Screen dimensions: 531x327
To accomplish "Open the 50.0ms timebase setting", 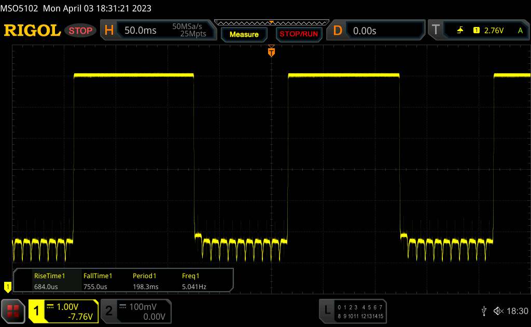I will tap(141, 31).
